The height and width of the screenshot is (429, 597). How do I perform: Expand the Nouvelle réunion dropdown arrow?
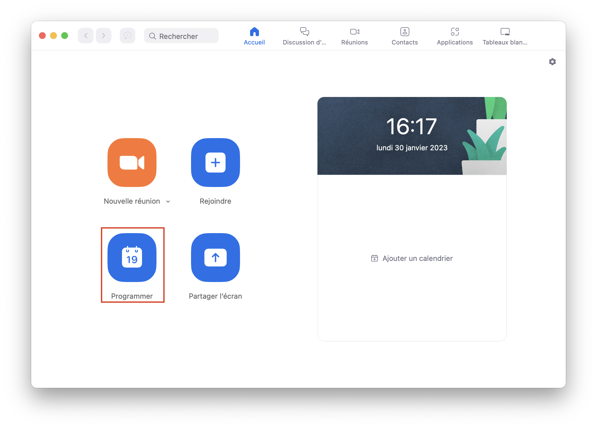coord(168,201)
